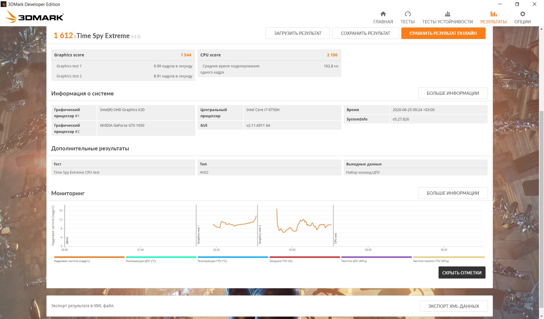Viewport: 544px width, 319px height.
Task: Click the 9.99 кадров в секунду value
Action: 173,66
